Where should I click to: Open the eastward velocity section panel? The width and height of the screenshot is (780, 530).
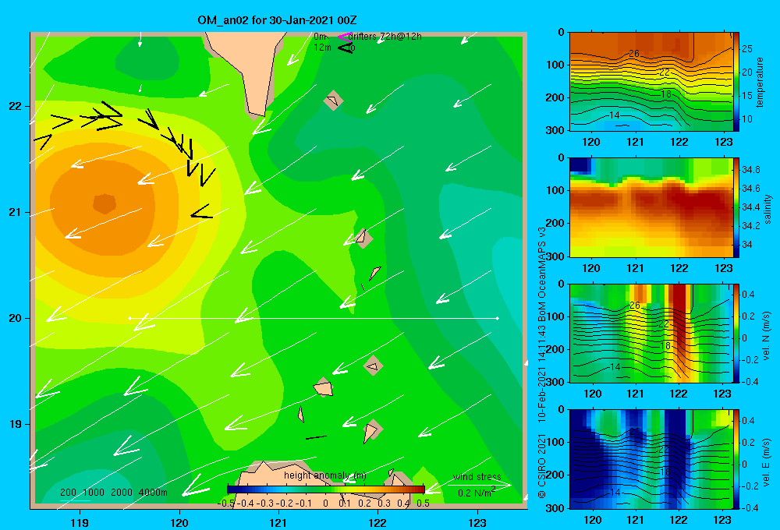point(651,459)
